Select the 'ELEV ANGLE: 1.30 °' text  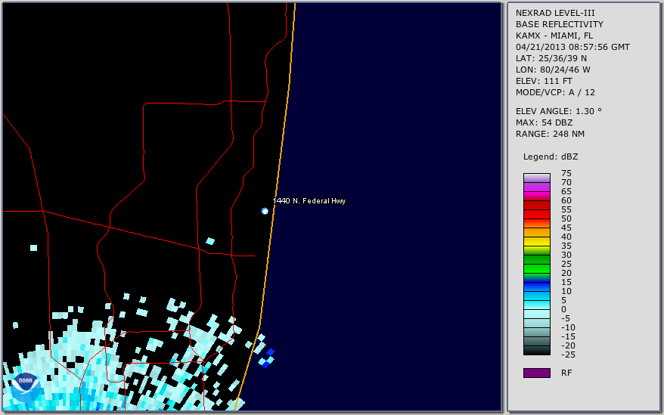pos(559,111)
